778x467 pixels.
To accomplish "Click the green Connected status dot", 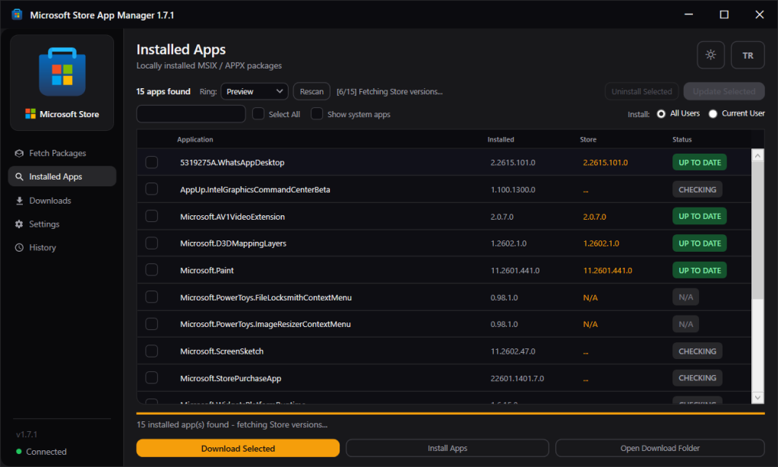I will coord(19,452).
